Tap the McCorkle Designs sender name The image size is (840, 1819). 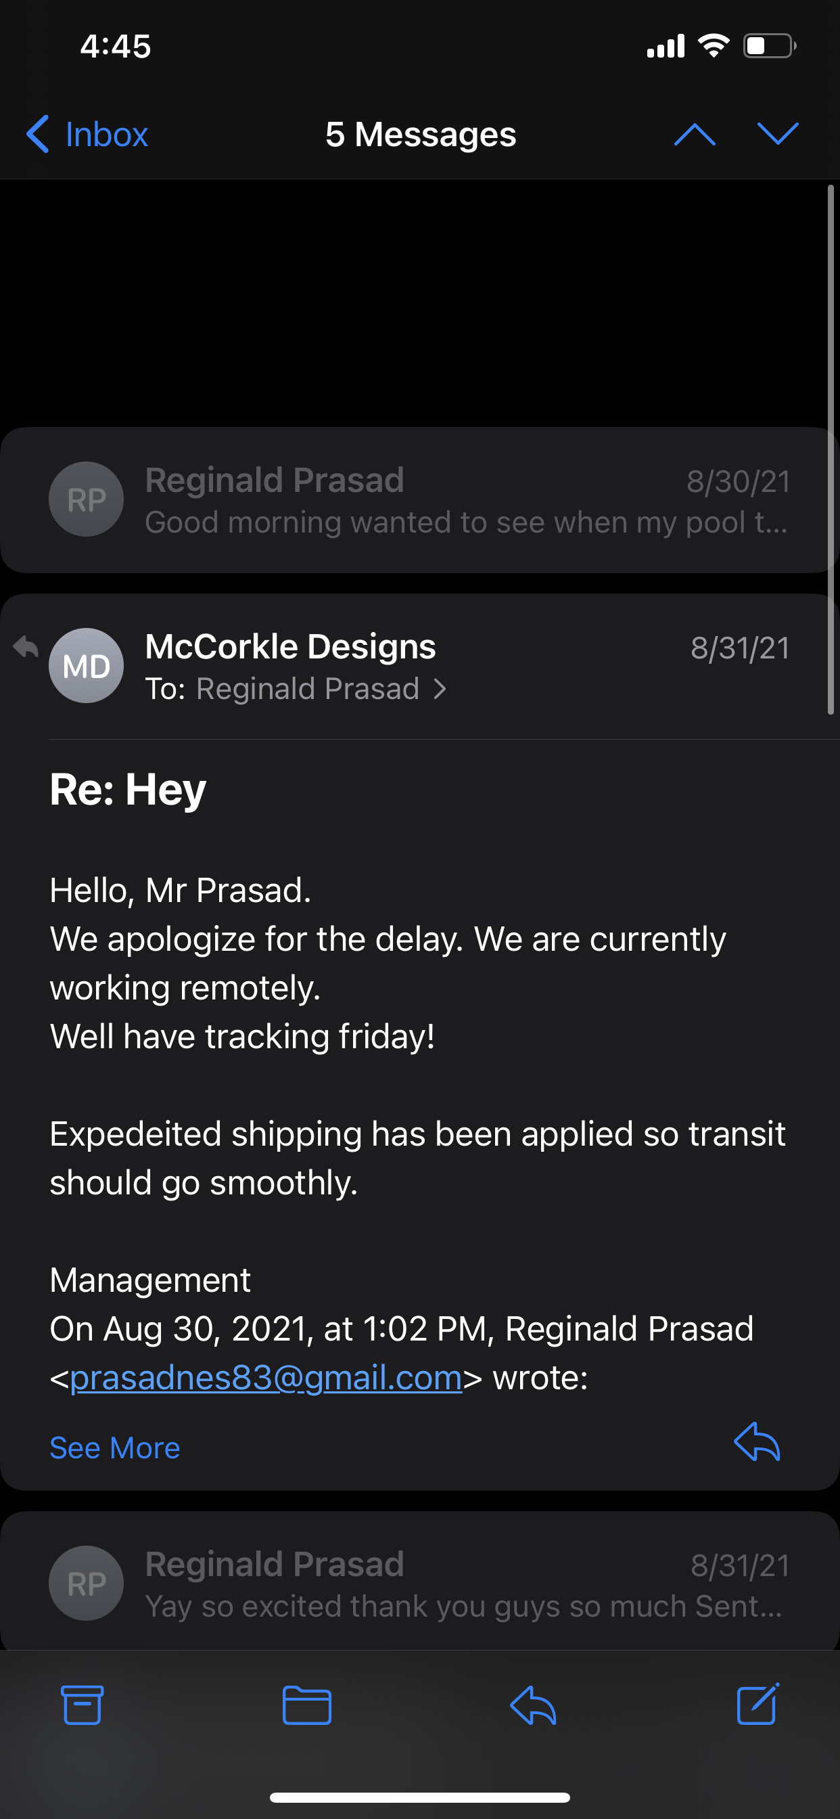point(290,646)
